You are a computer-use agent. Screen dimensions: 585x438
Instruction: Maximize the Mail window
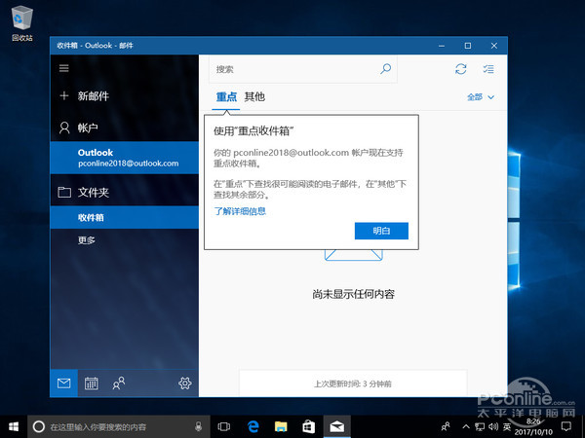click(467, 46)
